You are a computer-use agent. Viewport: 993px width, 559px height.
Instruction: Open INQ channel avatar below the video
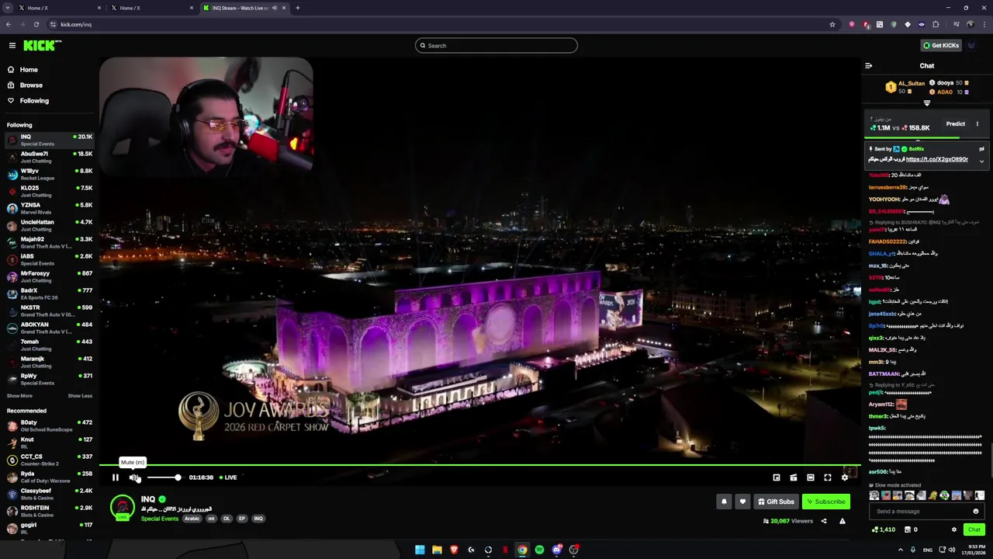click(122, 508)
